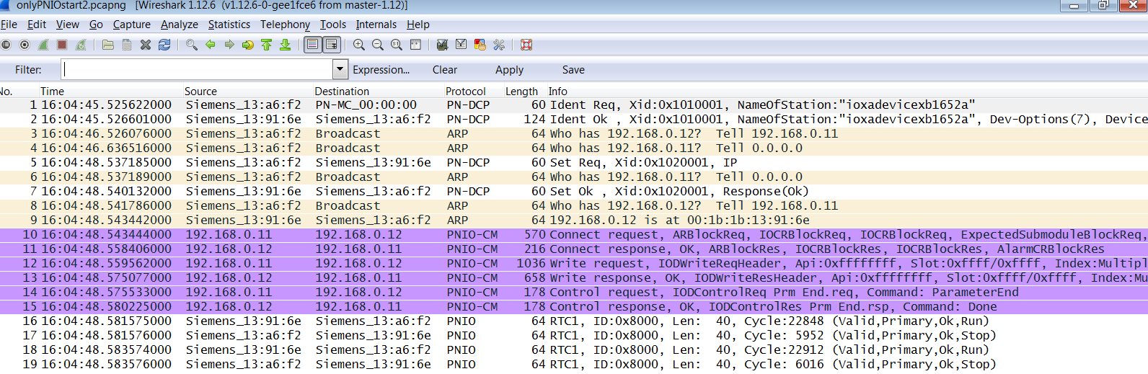
Task: Find a packet with magnifier icon
Action: [x=192, y=45]
